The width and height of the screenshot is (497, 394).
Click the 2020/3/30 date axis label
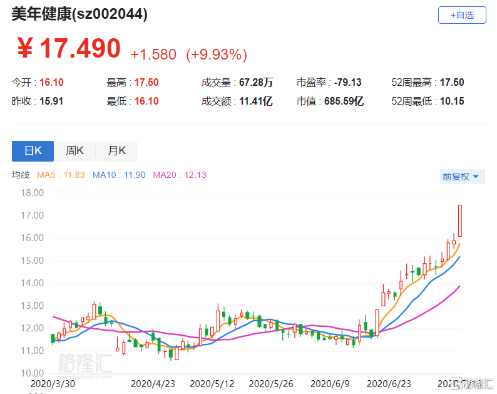click(x=53, y=384)
